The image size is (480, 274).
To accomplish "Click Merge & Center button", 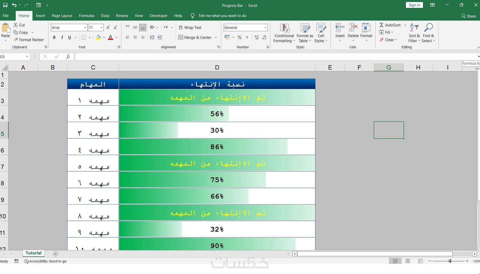I will (x=195, y=37).
